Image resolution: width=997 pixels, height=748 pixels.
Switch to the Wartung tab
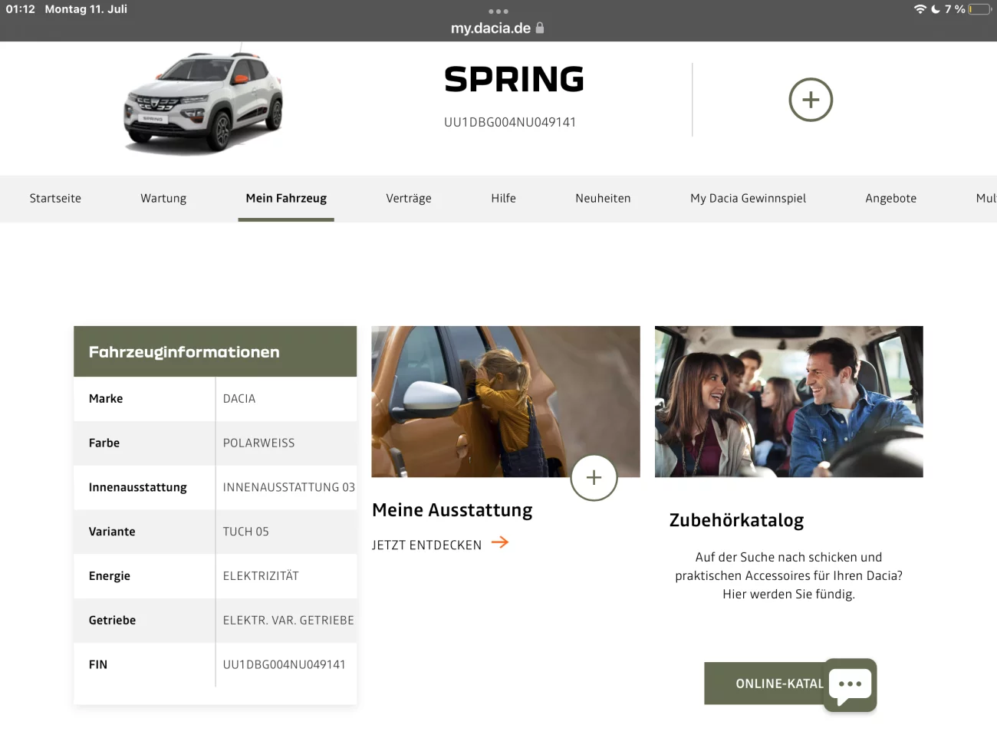163,198
